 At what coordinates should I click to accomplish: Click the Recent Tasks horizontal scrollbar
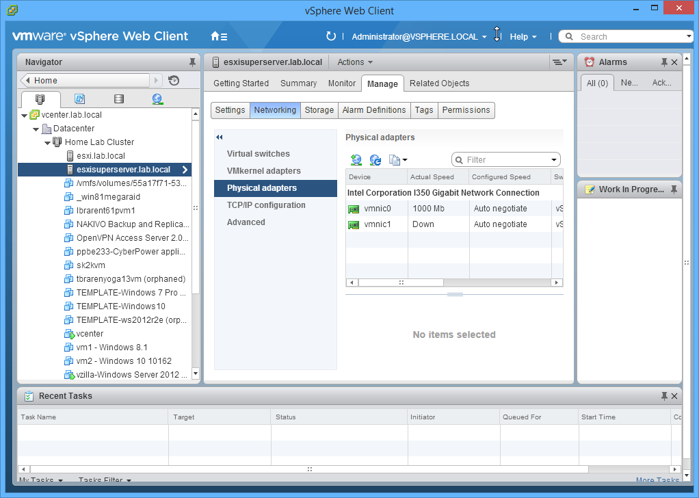coord(309,469)
